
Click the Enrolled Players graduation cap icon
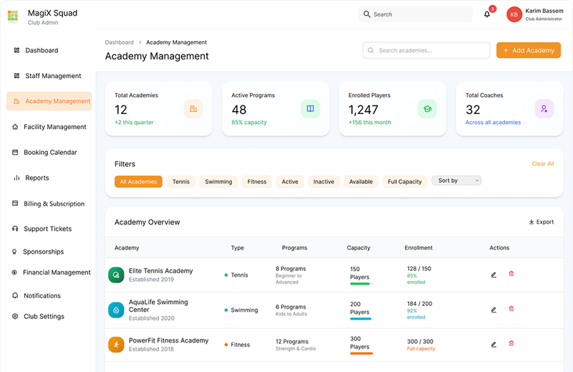(427, 109)
